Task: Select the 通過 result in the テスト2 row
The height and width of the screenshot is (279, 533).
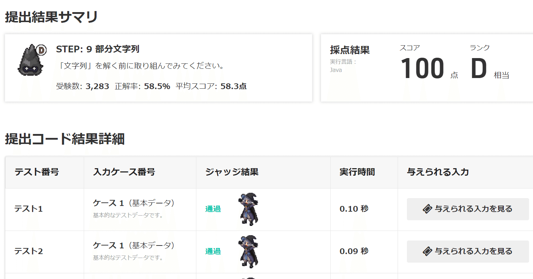Action: tap(213, 252)
